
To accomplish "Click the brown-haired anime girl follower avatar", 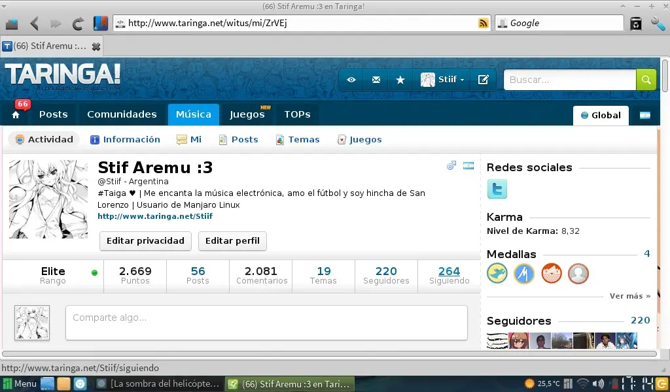I will point(519,341).
